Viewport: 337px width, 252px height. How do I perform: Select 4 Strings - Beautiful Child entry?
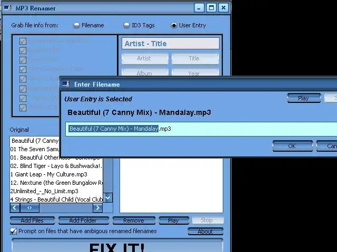(x=56, y=199)
